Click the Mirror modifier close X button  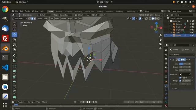tap(190, 60)
